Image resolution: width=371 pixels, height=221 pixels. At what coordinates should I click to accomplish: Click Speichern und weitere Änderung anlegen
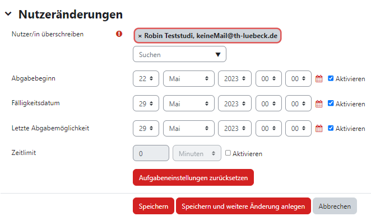click(243, 206)
